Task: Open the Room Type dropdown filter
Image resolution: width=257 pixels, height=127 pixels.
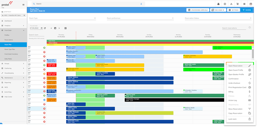Action: click(x=63, y=18)
